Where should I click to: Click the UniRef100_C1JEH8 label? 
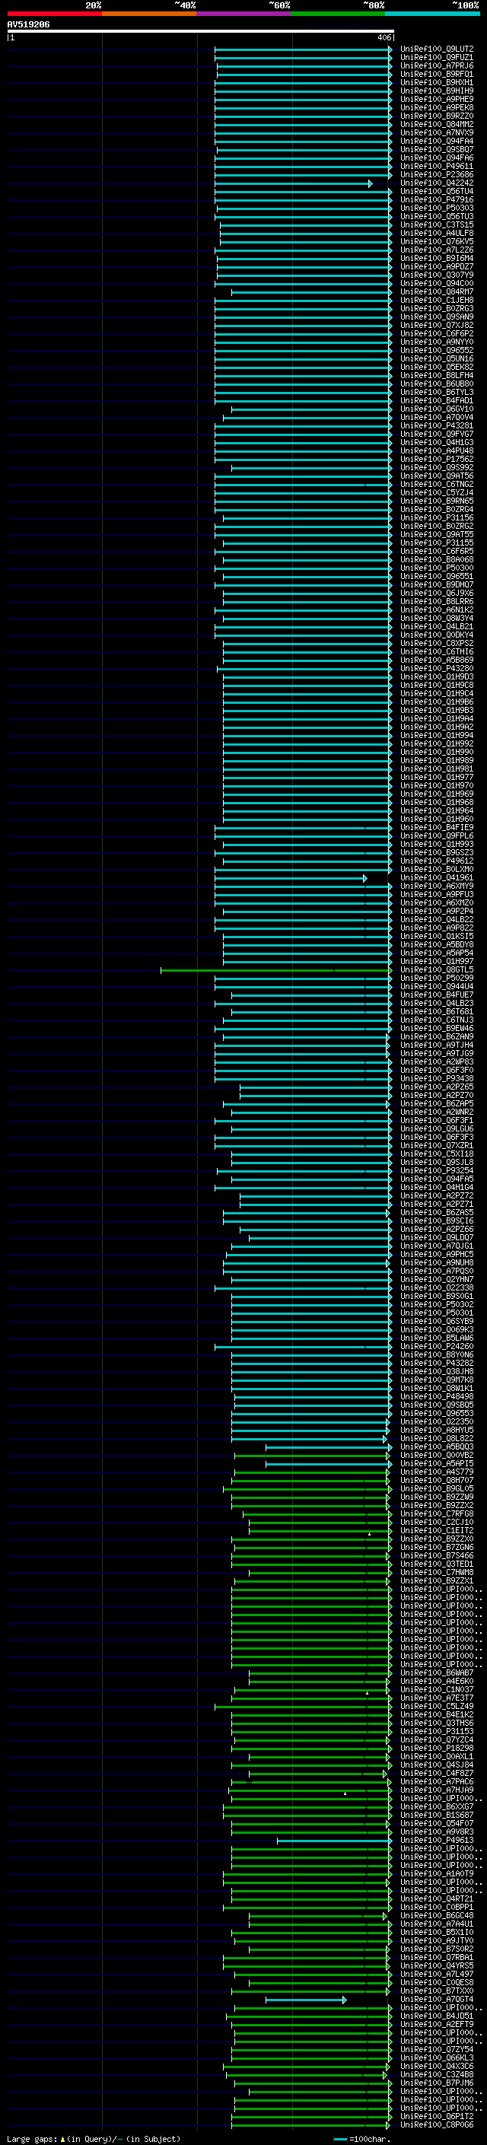(436, 301)
